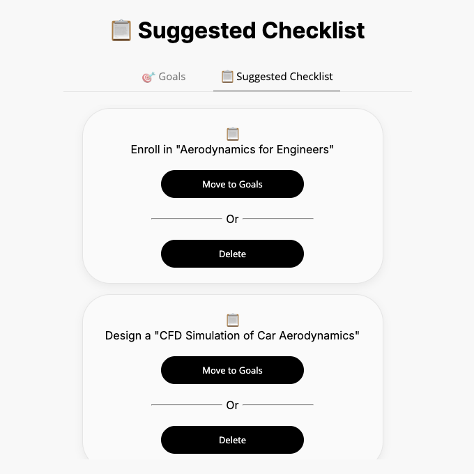Screen dimensions: 474x474
Task: Click the clipboard icon on the Suggested Checklist tab
Action: click(227, 77)
